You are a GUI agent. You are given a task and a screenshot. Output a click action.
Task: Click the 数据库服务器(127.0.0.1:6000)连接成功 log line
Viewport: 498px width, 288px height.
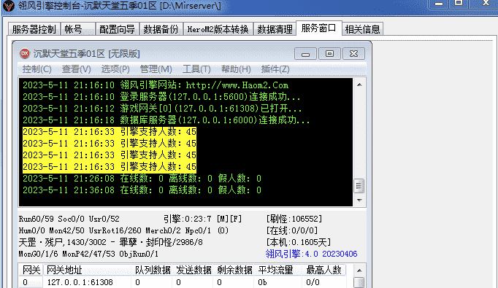coord(166,120)
